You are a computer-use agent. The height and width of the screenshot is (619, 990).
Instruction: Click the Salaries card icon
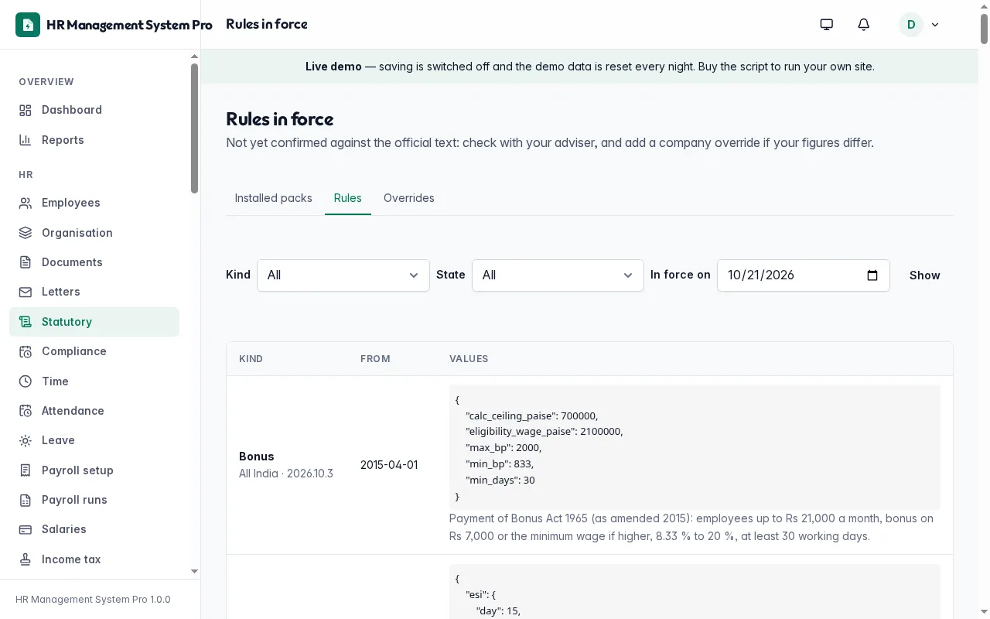26,529
